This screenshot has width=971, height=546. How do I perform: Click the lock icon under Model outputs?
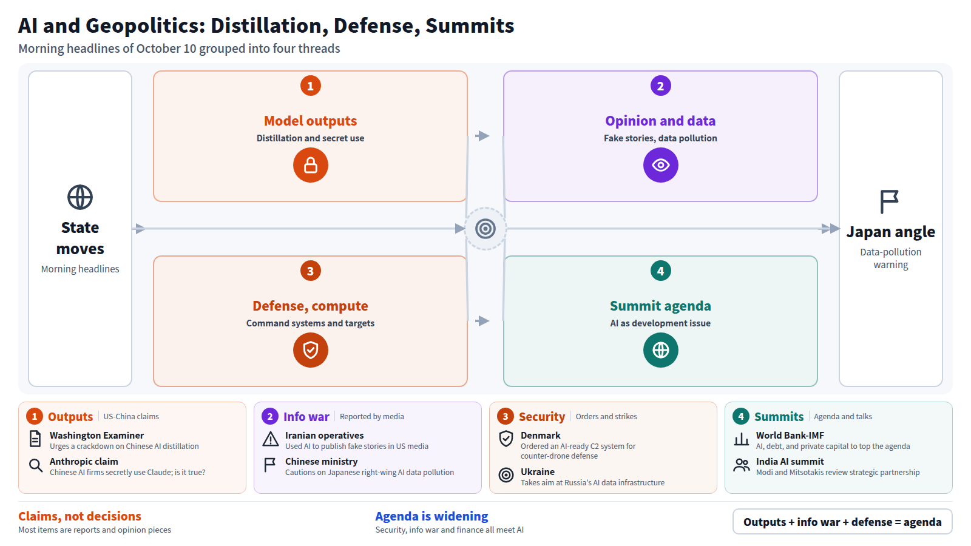(311, 165)
